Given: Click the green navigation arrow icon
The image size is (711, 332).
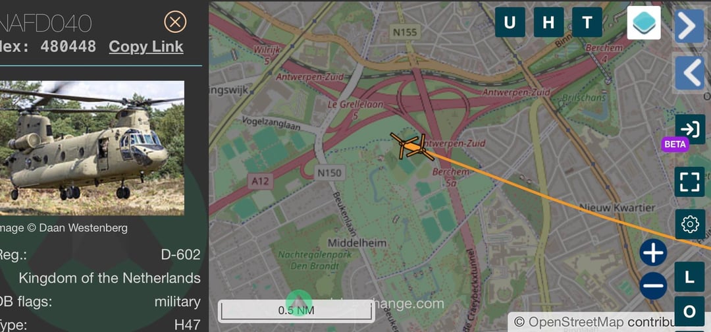Looking at the screenshot, I should (298, 302).
